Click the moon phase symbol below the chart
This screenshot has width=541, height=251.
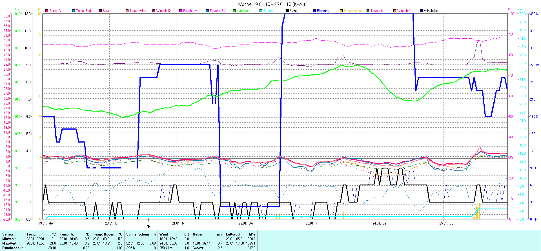click(x=148, y=226)
